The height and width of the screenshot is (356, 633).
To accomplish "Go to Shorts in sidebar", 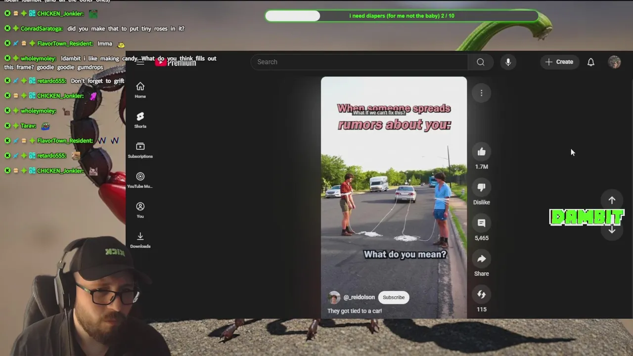I will click(140, 120).
